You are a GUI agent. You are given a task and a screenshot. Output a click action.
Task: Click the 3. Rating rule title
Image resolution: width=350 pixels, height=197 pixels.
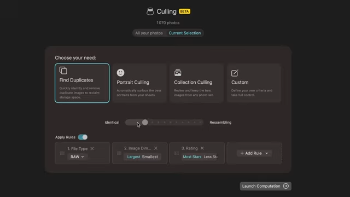coord(190,148)
